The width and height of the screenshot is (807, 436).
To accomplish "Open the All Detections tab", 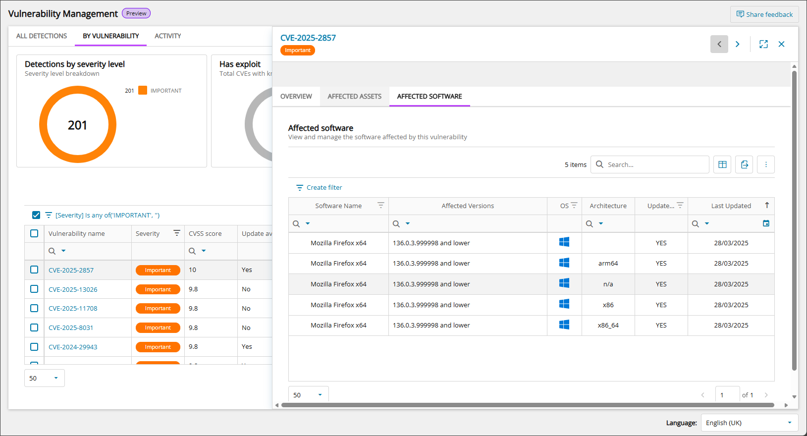I will pyautogui.click(x=42, y=36).
